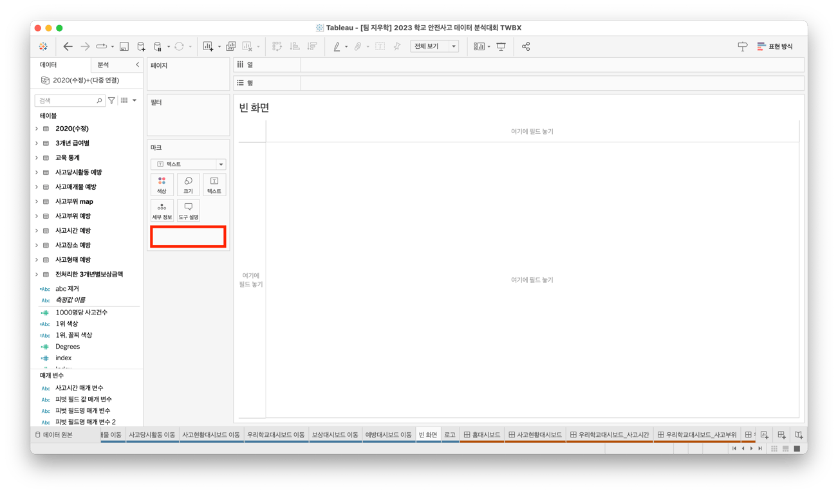Add new story tab icon at bottom

pos(798,435)
